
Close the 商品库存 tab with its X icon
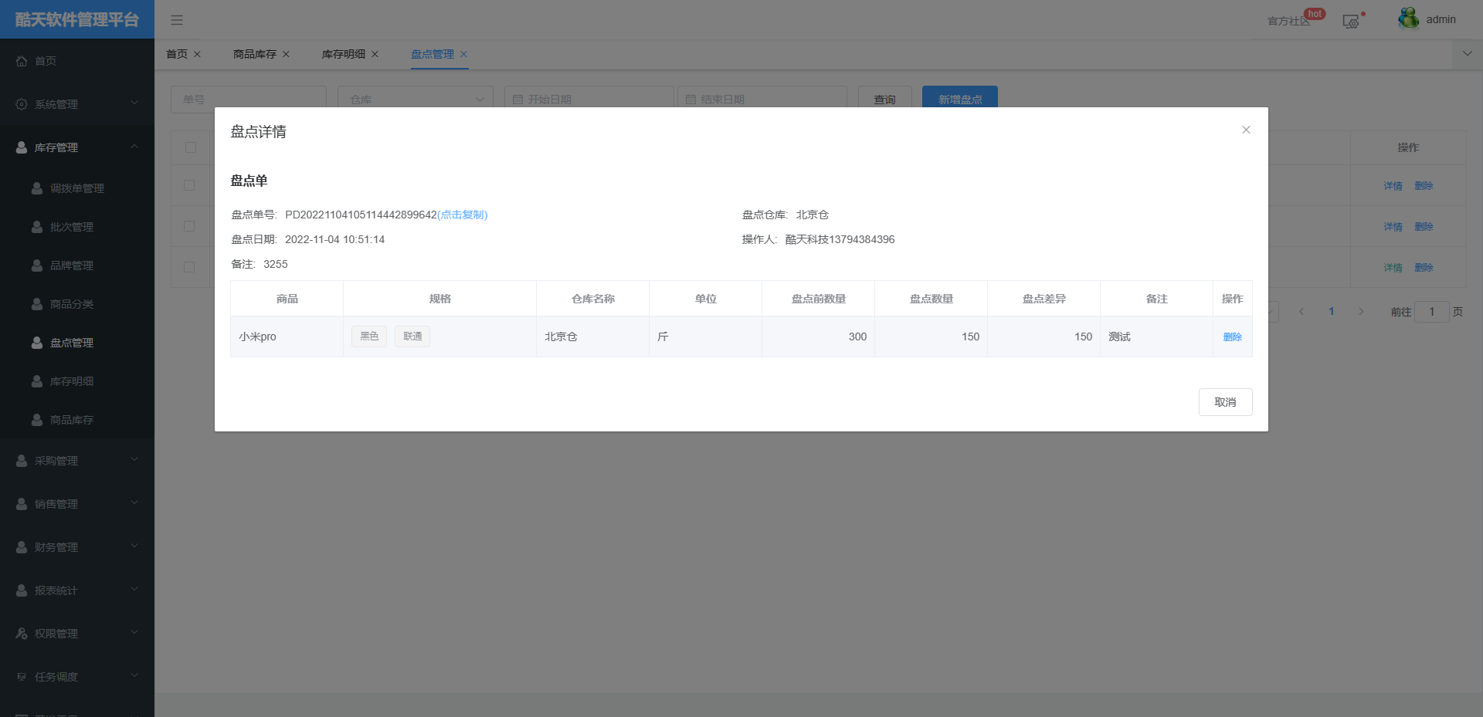(286, 54)
